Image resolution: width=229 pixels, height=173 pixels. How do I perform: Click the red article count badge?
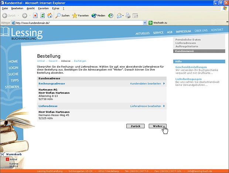click(7, 159)
